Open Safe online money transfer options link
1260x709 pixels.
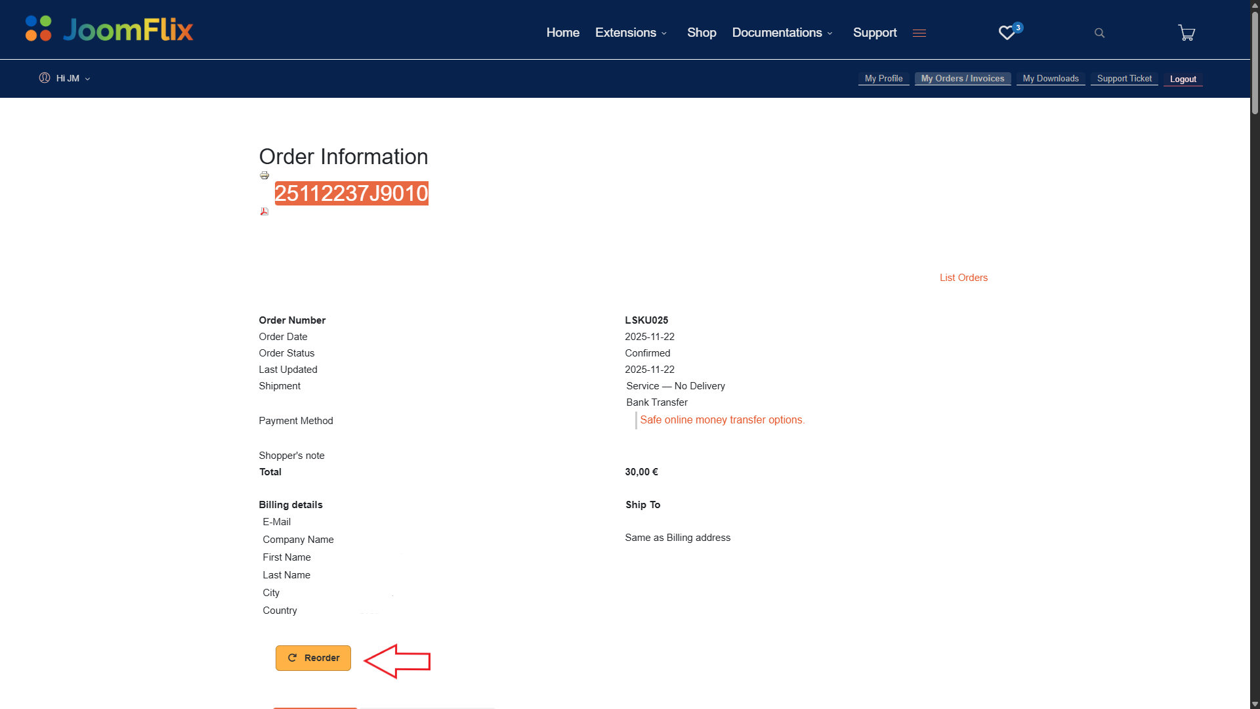pos(722,420)
